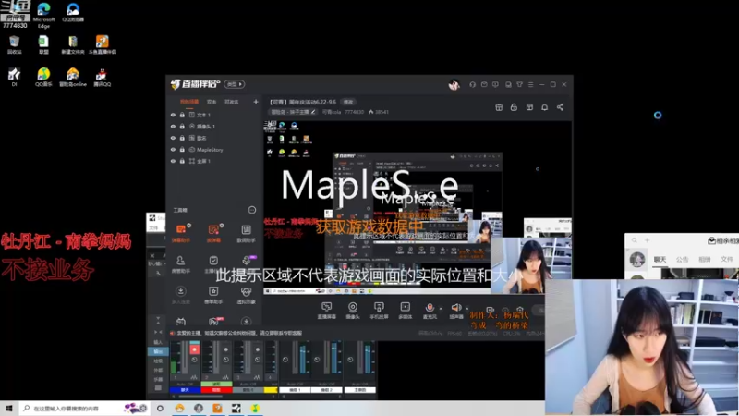Select the MapleStory layer name

tap(210, 150)
